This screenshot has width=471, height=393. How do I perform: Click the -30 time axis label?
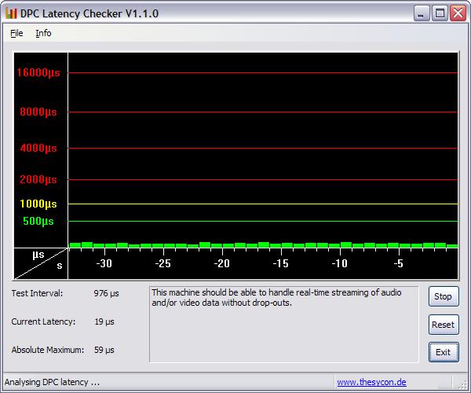pyautogui.click(x=104, y=264)
